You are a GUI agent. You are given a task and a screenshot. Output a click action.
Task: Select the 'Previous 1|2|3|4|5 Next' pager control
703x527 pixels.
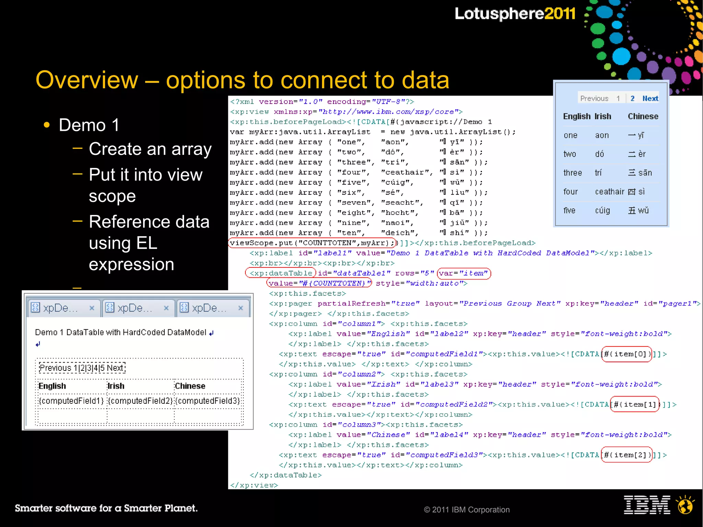pyautogui.click(x=82, y=368)
